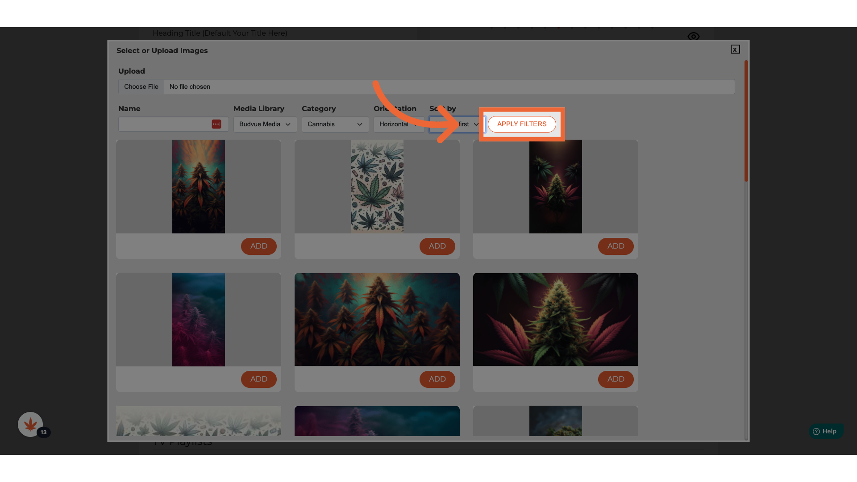Click Choose File to upload an image
The width and height of the screenshot is (857, 482).
point(141,87)
